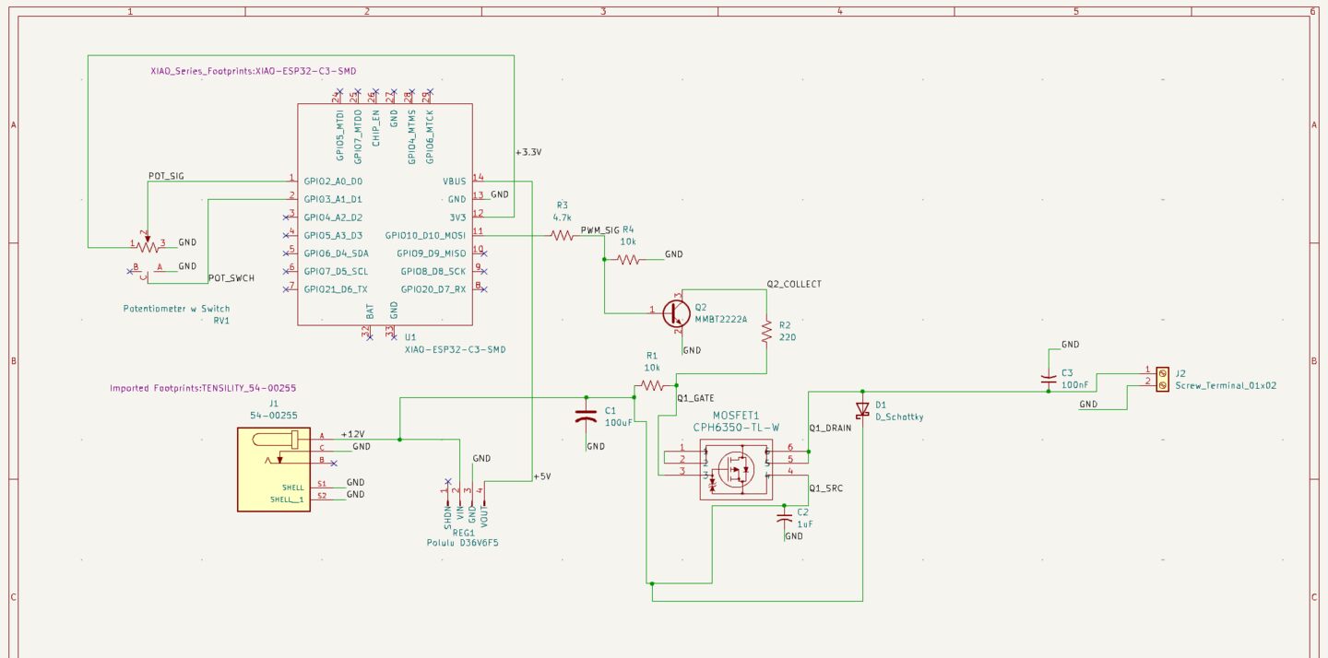The image size is (1328, 658).
Task: Click the no-connect flag on BAT pin
Action: [x=370, y=336]
